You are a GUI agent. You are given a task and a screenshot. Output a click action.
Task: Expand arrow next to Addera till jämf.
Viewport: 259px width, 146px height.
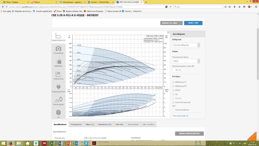click(x=181, y=23)
